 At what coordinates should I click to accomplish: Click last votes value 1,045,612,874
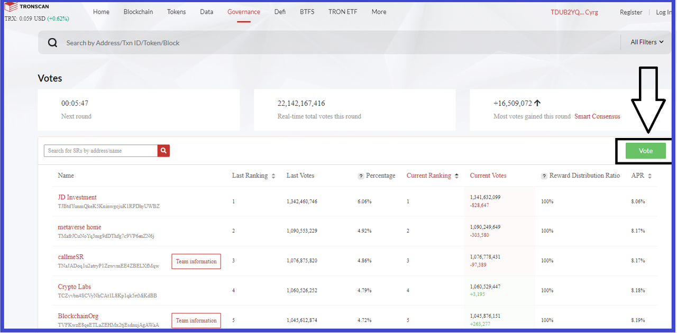click(x=302, y=320)
